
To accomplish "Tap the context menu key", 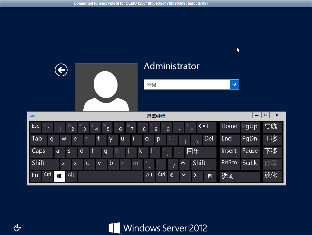I will point(210,176).
